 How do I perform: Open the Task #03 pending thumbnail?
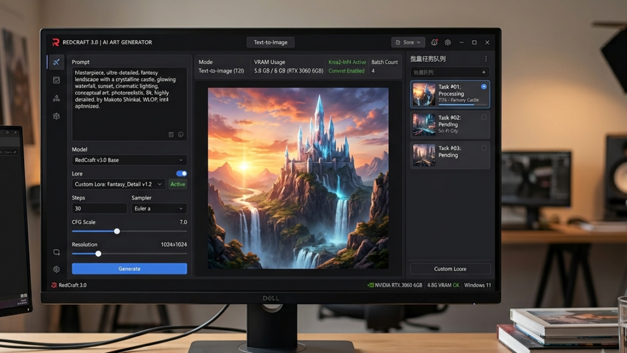tap(424, 155)
